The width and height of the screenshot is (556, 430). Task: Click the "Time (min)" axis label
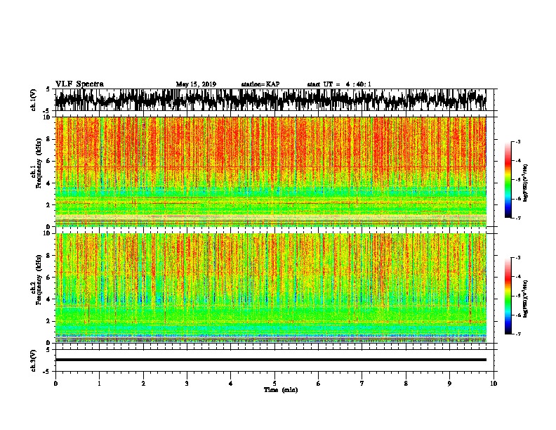[281, 390]
